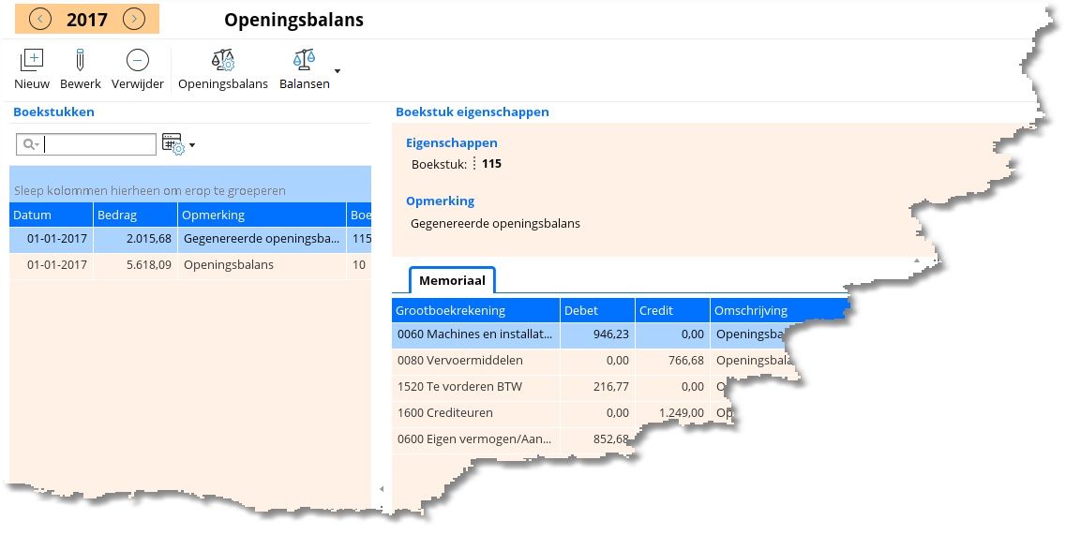Switch to the Memoriaal tab

click(452, 280)
